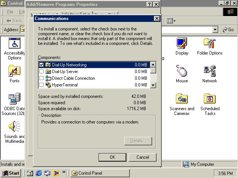Click the Direct Cable Connection icon
Screen dimensions: 238x178
[x=48, y=78]
